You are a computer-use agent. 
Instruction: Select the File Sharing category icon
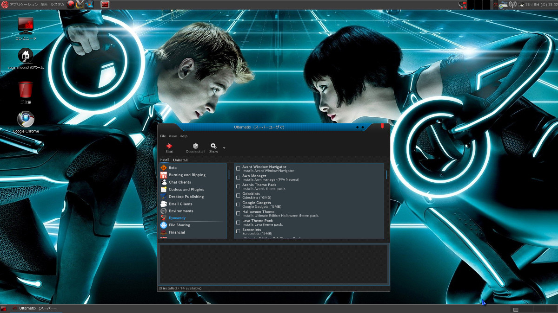(x=164, y=225)
